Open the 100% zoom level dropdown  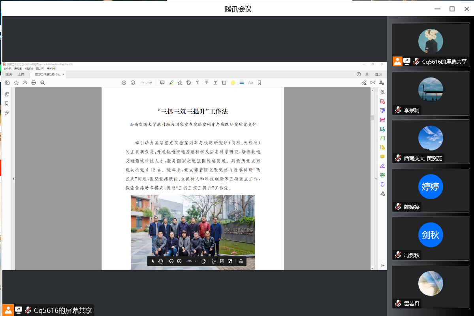coord(196,261)
